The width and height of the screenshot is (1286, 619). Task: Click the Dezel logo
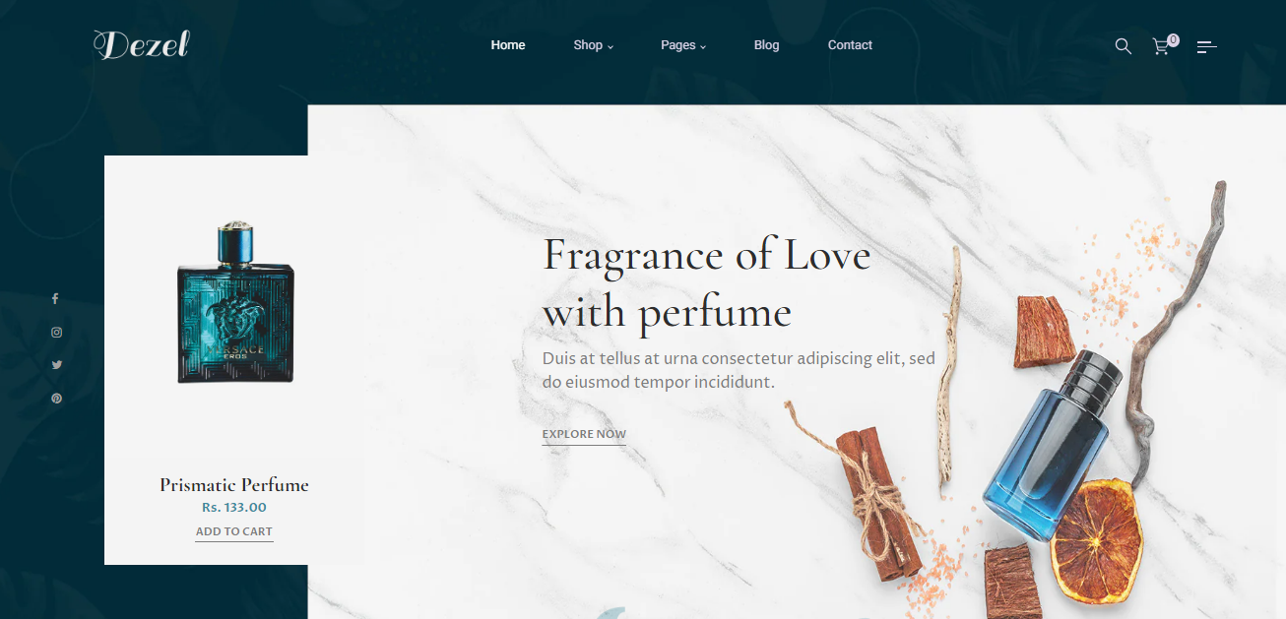(141, 44)
